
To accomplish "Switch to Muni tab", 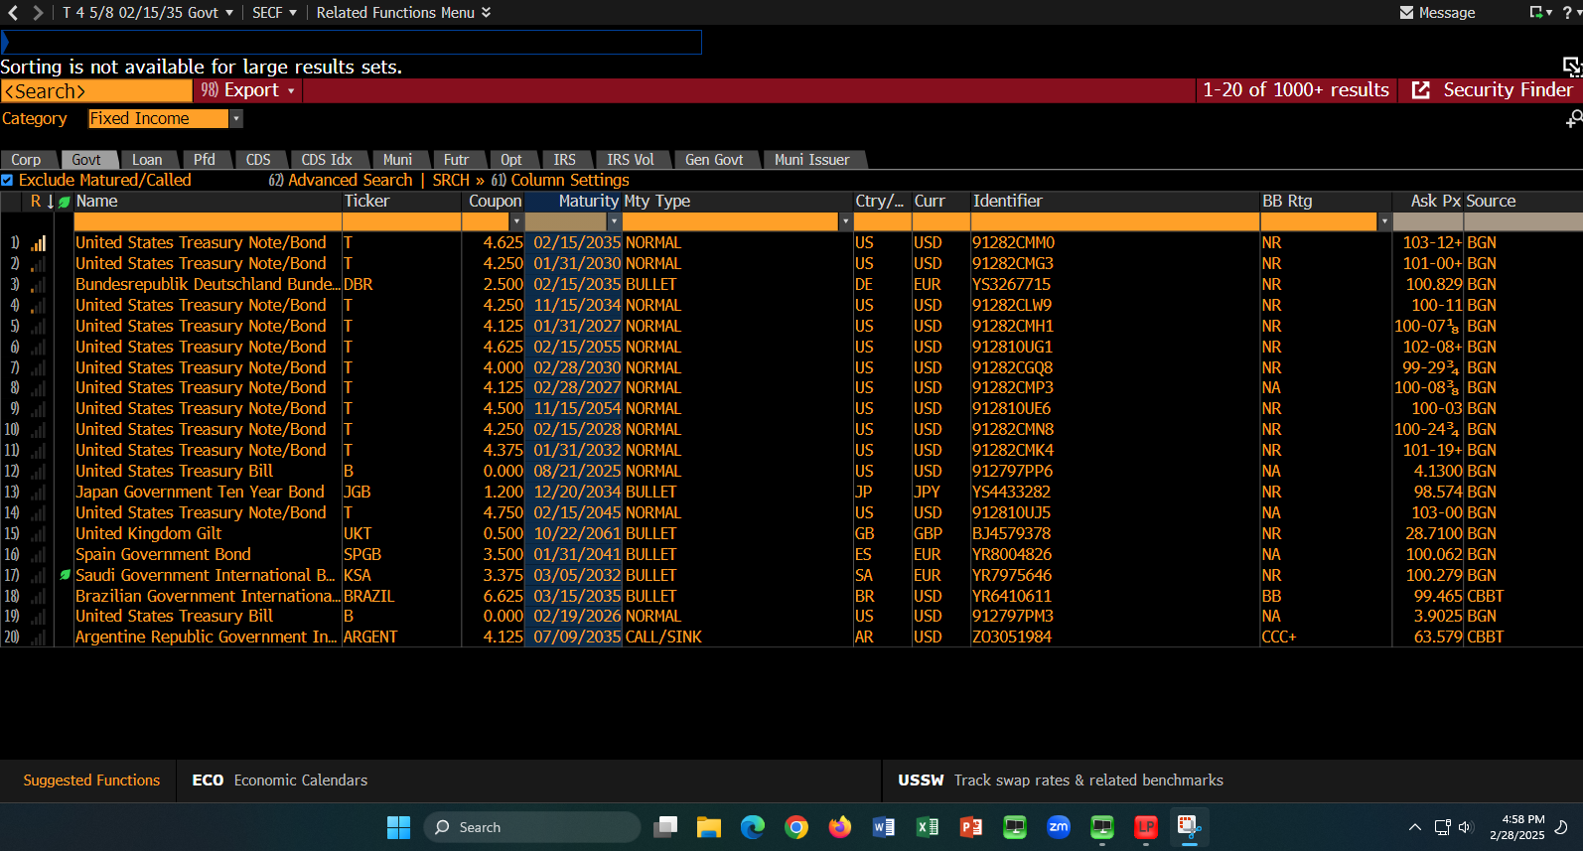I will click(x=397, y=159).
